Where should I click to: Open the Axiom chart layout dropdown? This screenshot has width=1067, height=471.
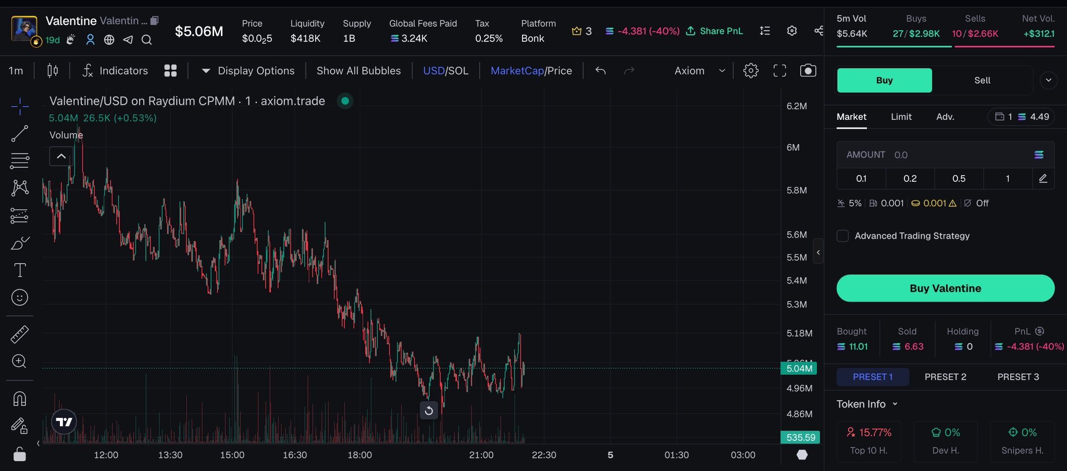(700, 71)
